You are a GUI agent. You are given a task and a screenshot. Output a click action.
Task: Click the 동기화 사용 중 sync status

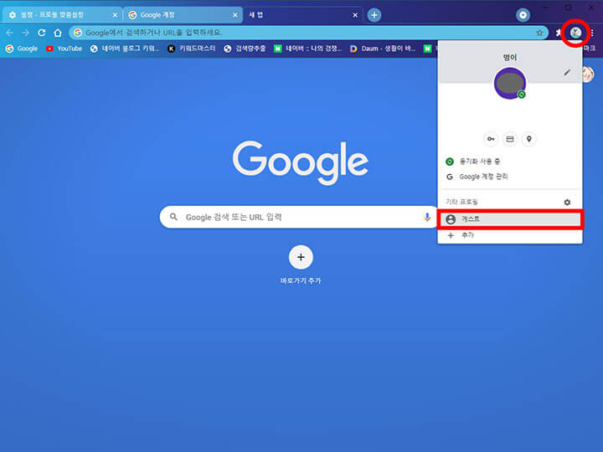tap(510, 162)
